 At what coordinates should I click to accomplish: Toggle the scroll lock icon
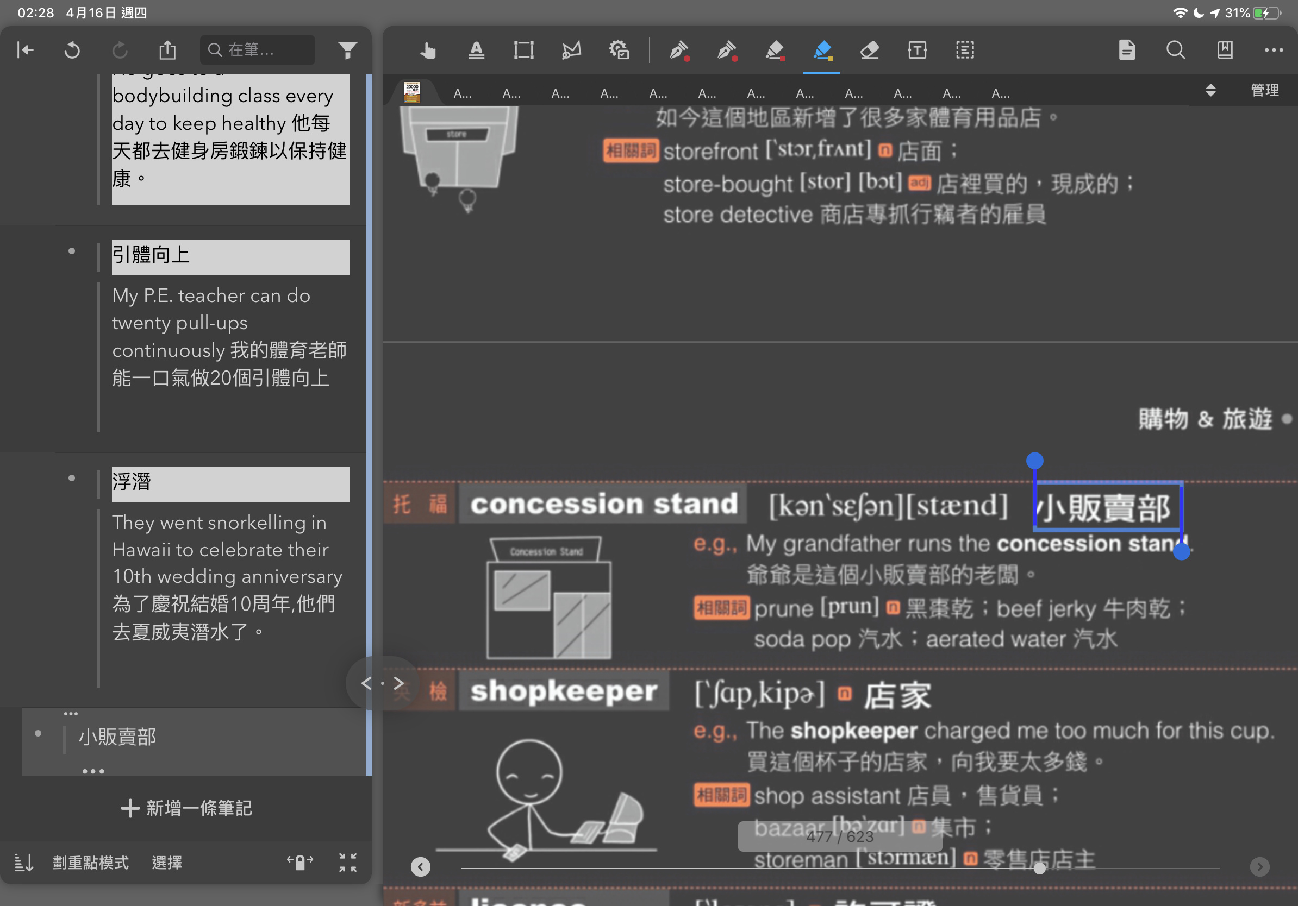coord(299,862)
